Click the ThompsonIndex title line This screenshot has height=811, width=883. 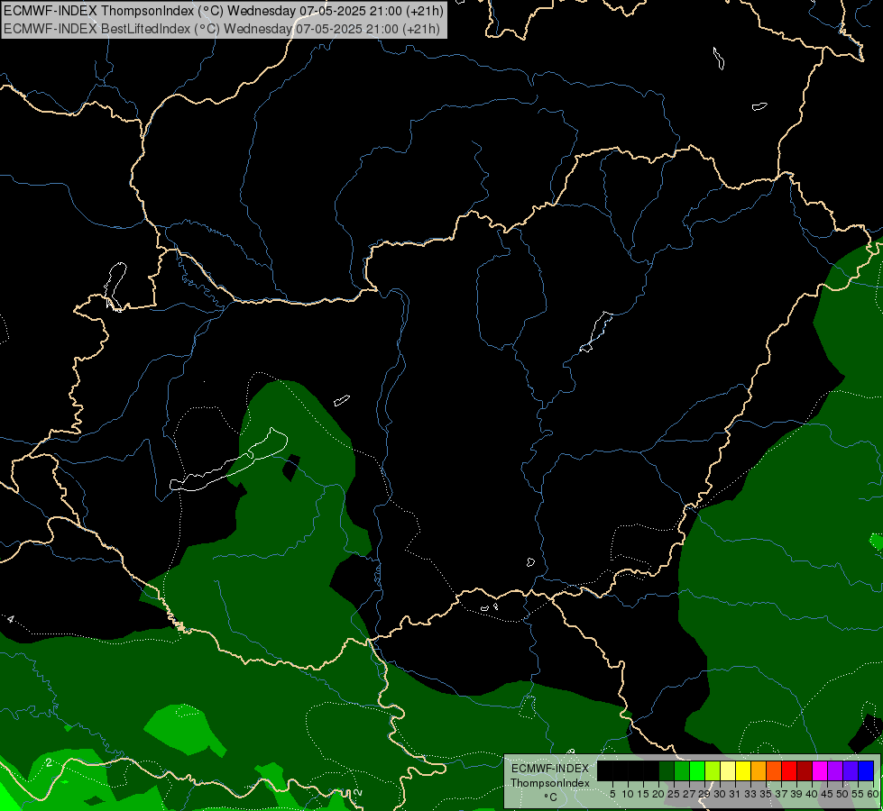point(224,10)
